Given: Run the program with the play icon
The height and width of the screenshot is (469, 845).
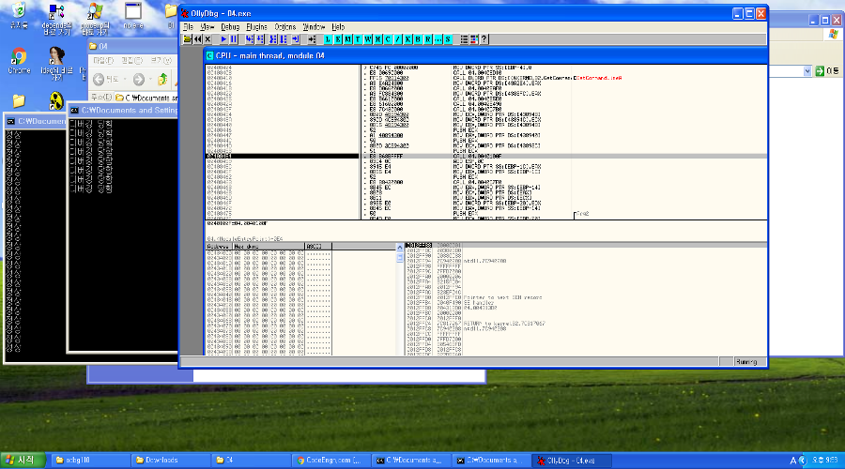Looking at the screenshot, I should 223,39.
